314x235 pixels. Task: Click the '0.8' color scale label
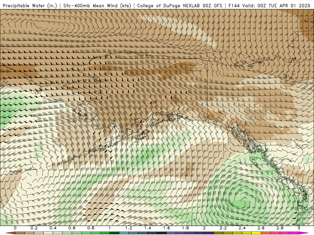point(91,228)
